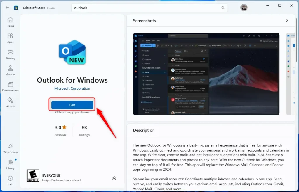The width and height of the screenshot is (299, 192).
Task: Open the Apps section in sidebar
Action: 10,38
